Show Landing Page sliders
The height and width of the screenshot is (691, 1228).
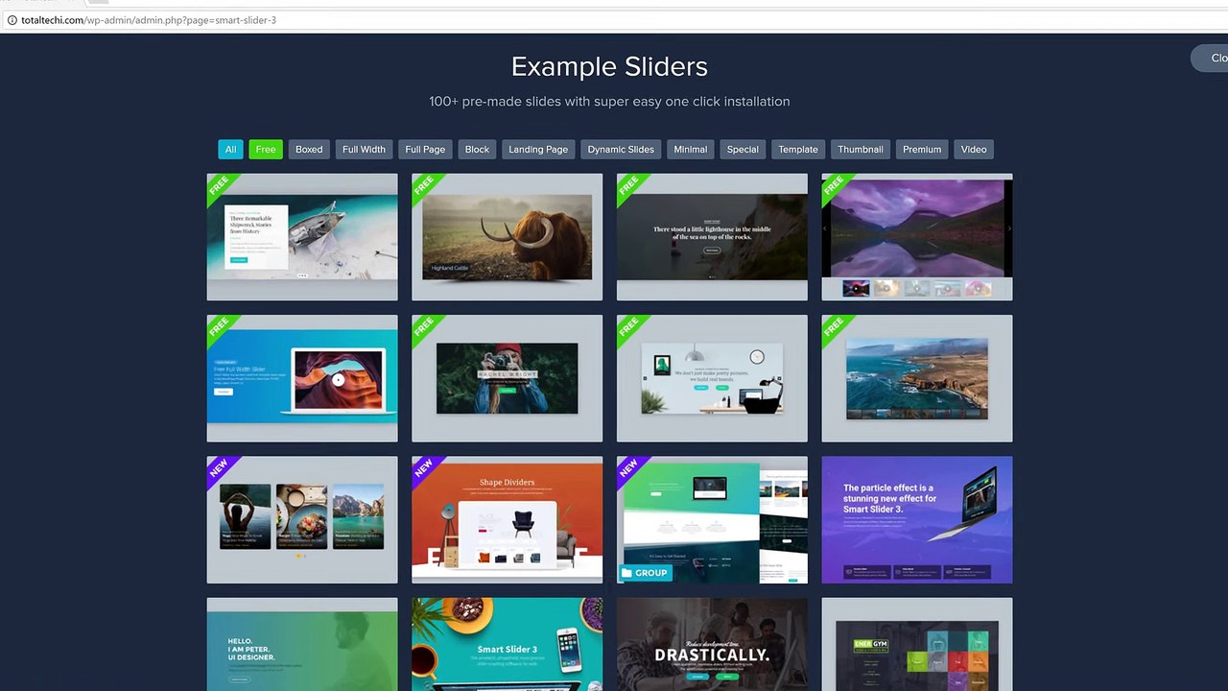click(x=538, y=149)
